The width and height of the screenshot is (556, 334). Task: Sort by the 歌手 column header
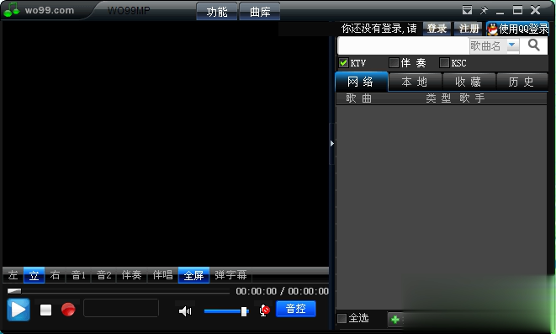[472, 98]
